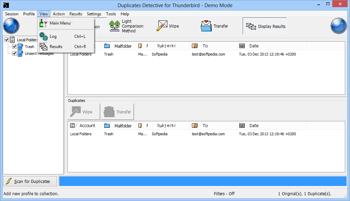The height and width of the screenshot is (201, 350).
Task: Click the Local Folders document icon in tree
Action: coord(13,40)
